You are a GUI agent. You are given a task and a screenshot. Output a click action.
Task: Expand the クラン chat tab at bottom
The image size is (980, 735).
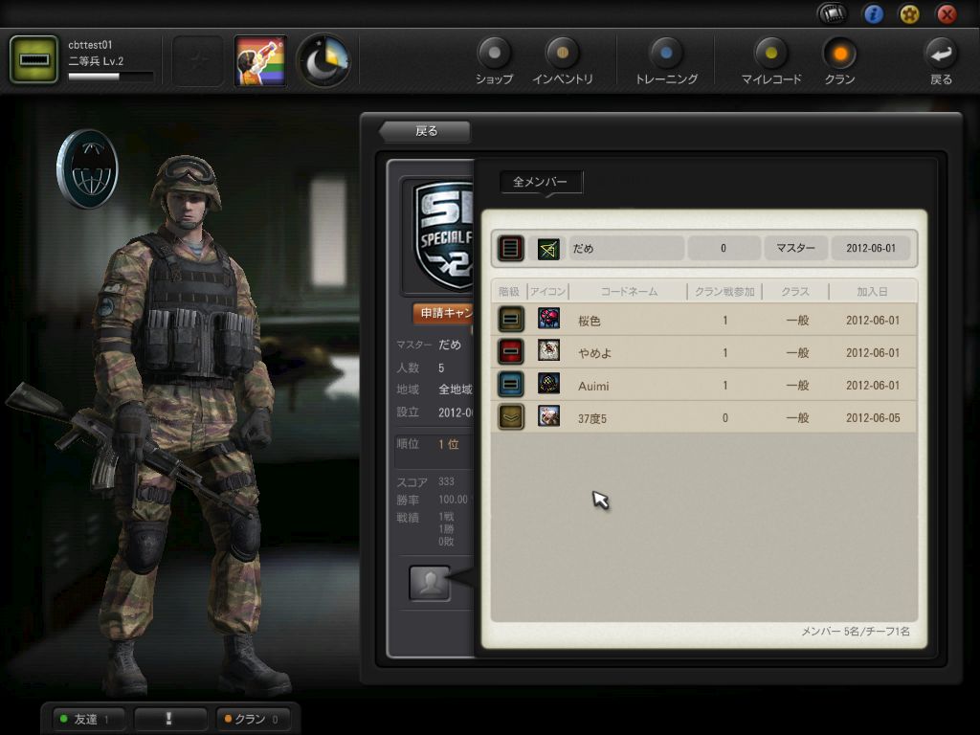[x=251, y=719]
